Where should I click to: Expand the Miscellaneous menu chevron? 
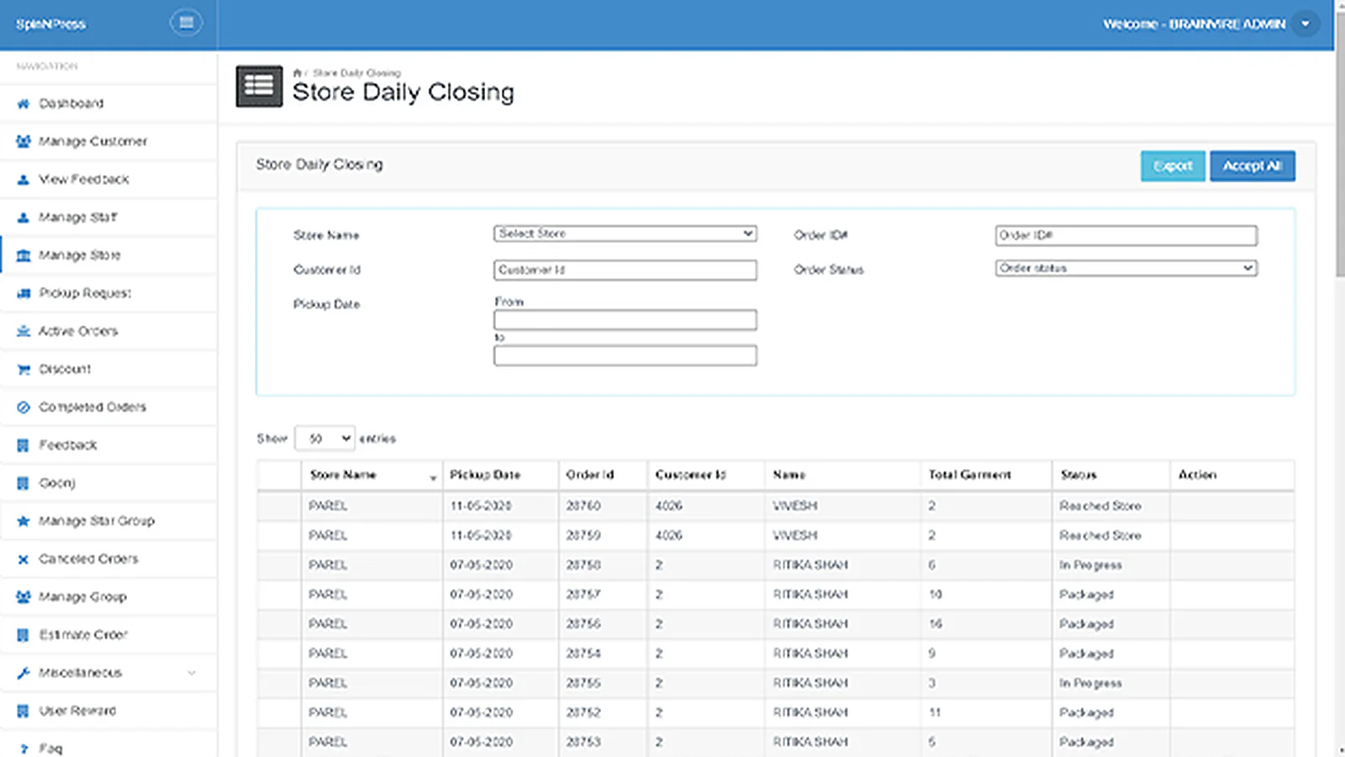tap(192, 673)
